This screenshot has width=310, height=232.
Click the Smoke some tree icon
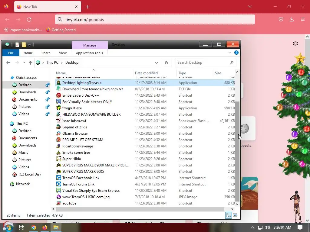[x=58, y=153]
